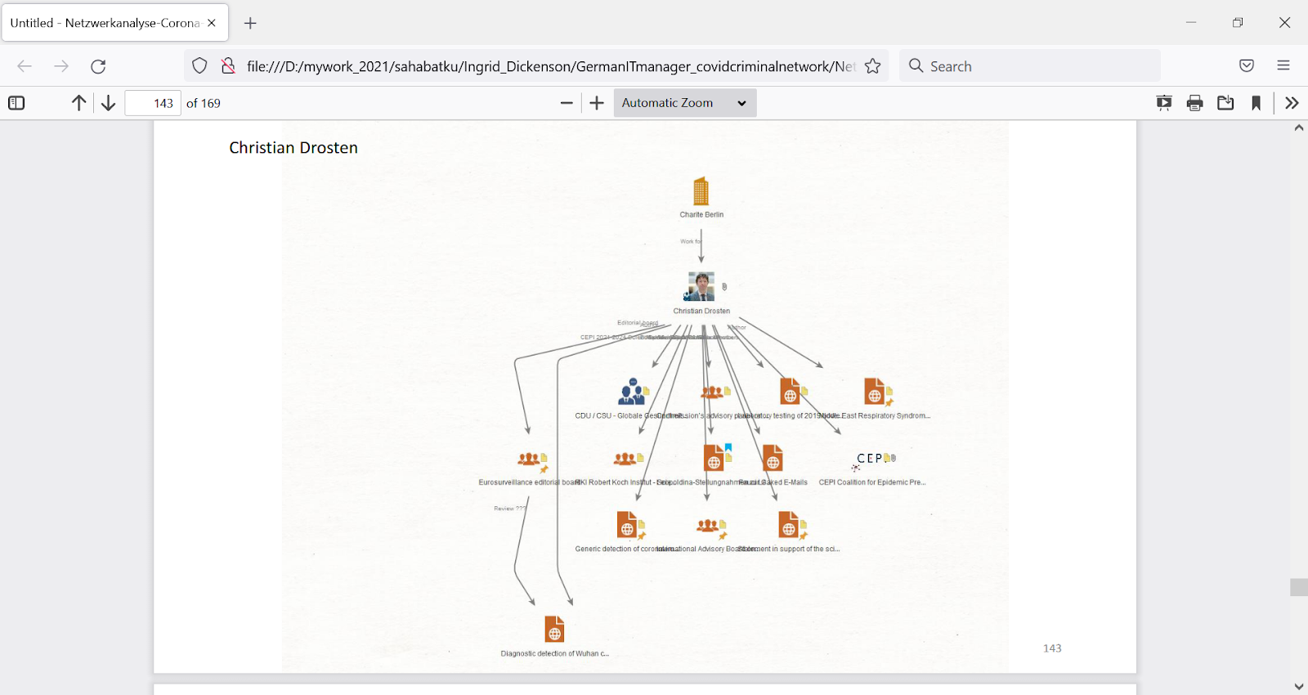
Task: Click the CEPI Coalition logo node
Action: pos(871,460)
